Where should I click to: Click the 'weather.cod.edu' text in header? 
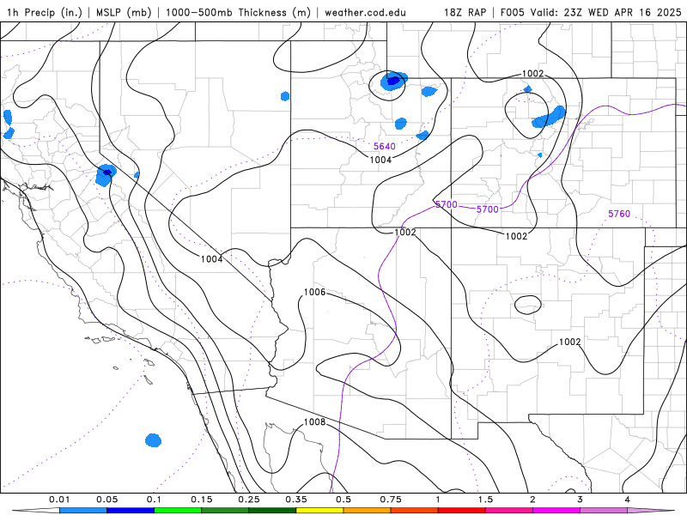coord(365,12)
